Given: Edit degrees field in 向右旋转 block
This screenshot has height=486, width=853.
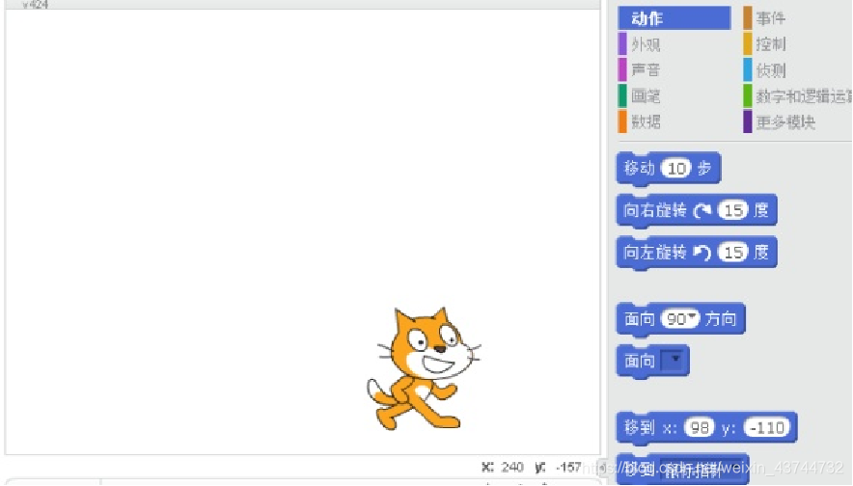Looking at the screenshot, I should tap(733, 210).
